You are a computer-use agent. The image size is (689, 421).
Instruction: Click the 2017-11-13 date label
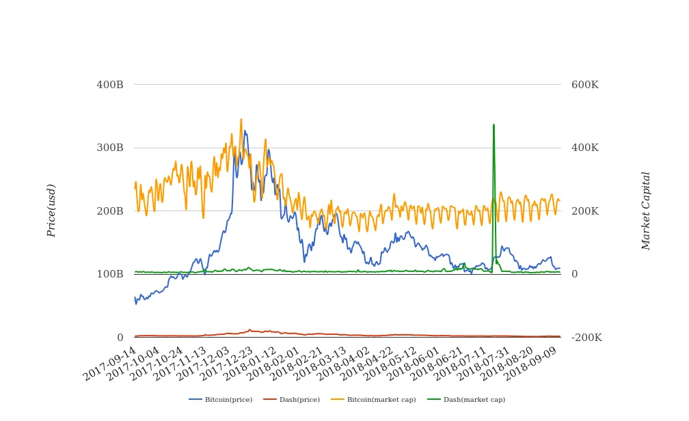tap(180, 363)
